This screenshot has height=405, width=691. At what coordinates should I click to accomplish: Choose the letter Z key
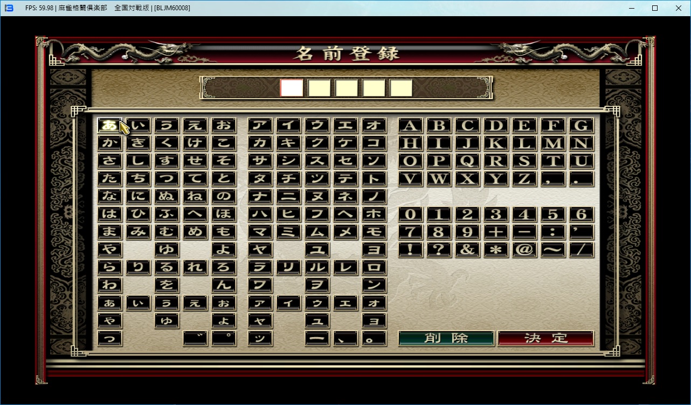tap(524, 179)
